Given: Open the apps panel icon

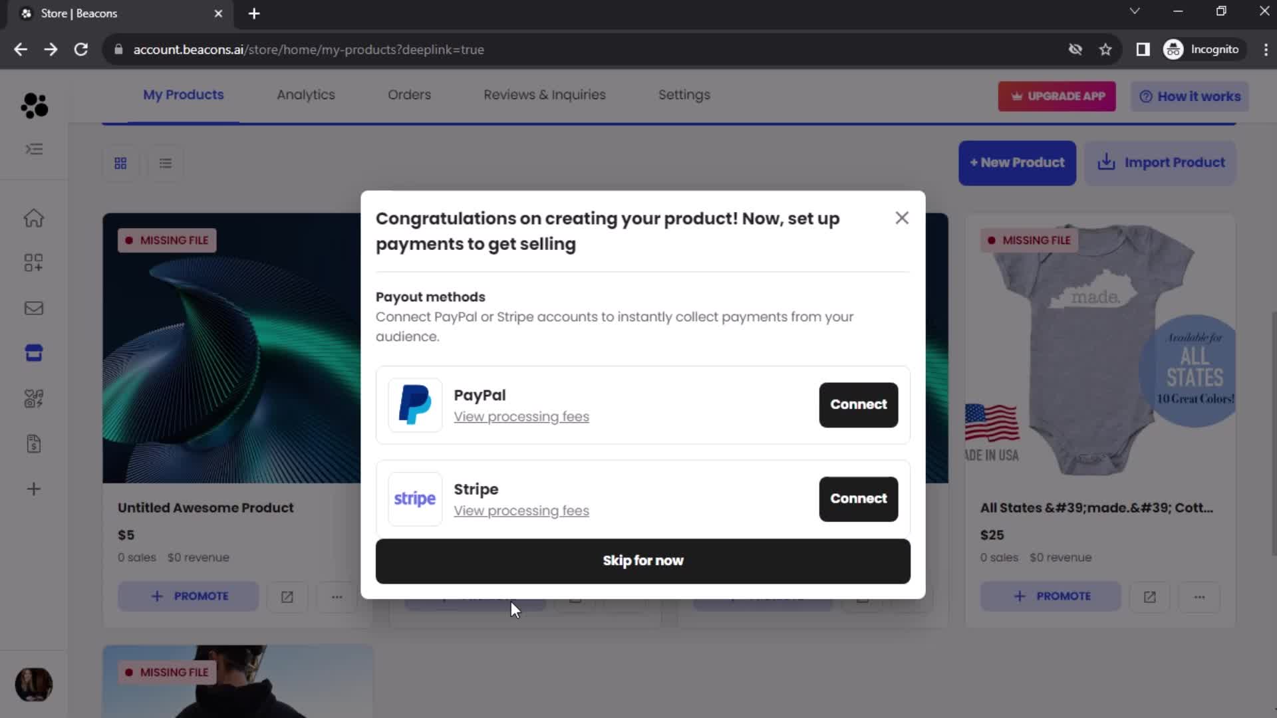Looking at the screenshot, I should point(34,262).
